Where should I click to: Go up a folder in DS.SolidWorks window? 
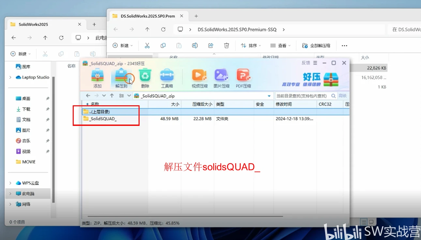147,30
